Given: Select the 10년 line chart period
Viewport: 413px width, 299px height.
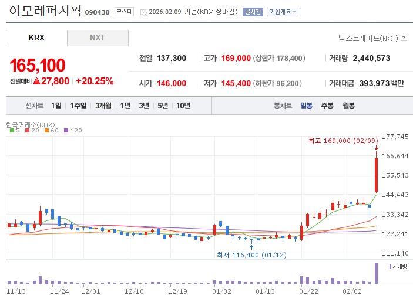Looking at the screenshot, I should pyautogui.click(x=183, y=106).
